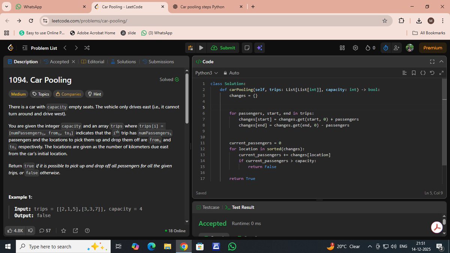This screenshot has width=450, height=253.
Task: Open the Windows Start menu
Action: point(7,246)
